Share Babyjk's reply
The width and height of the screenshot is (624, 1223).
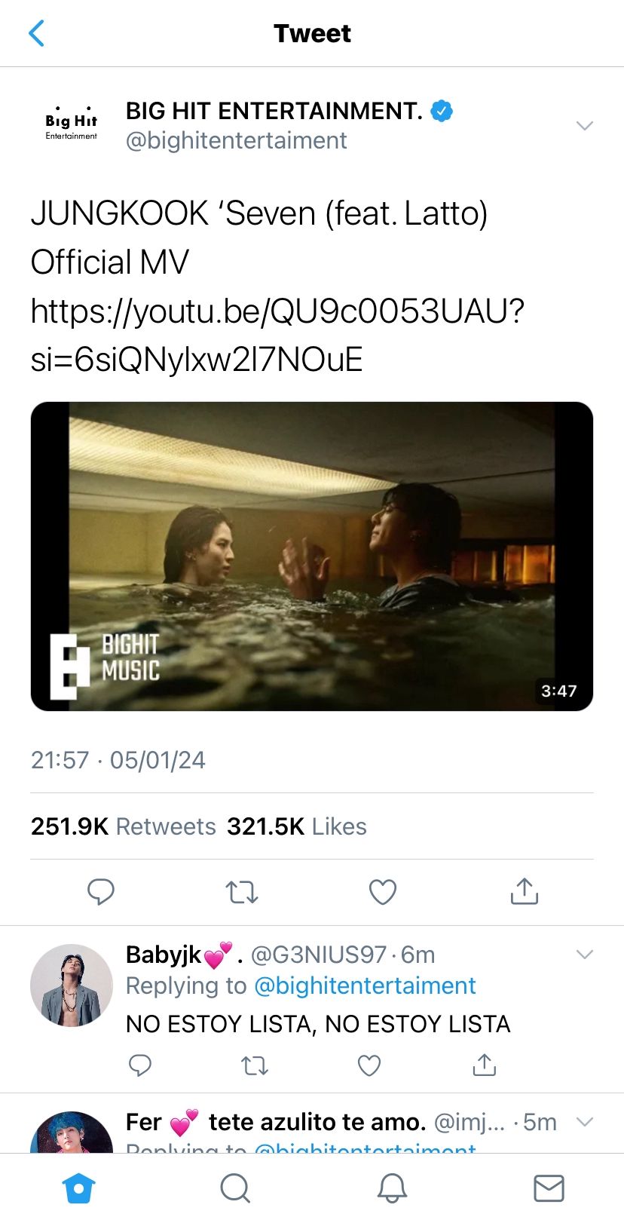click(484, 1064)
